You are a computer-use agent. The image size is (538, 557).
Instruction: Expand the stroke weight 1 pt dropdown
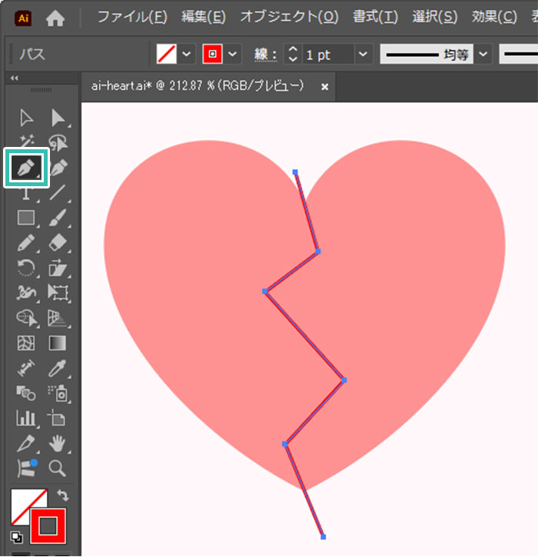[364, 55]
